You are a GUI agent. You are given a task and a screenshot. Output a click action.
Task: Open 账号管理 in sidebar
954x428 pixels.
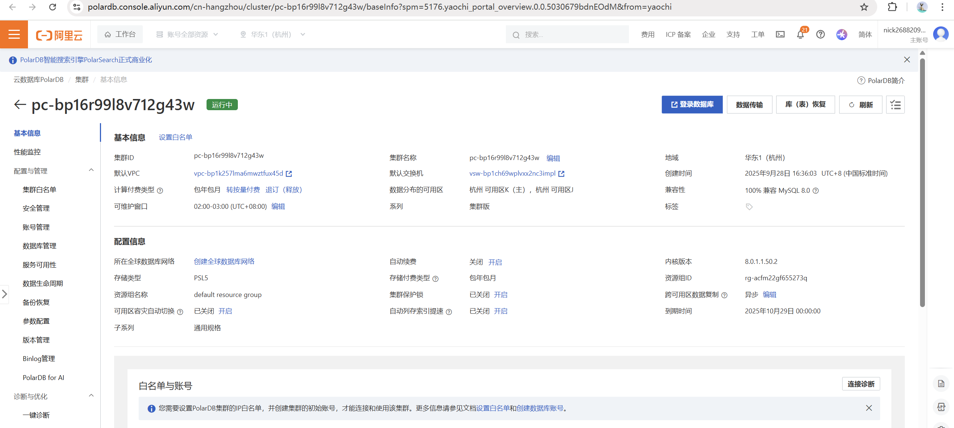coord(36,227)
